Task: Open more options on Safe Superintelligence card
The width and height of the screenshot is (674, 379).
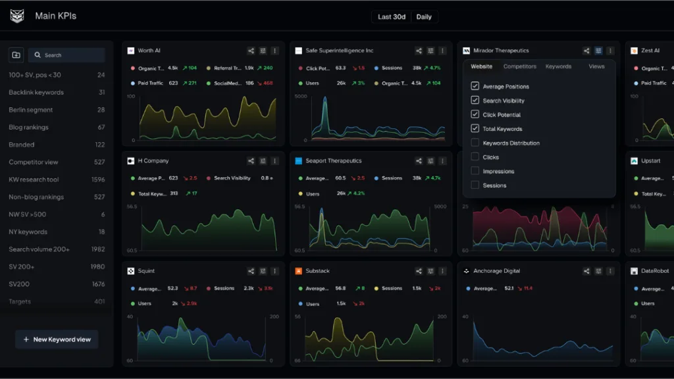Action: (442, 51)
